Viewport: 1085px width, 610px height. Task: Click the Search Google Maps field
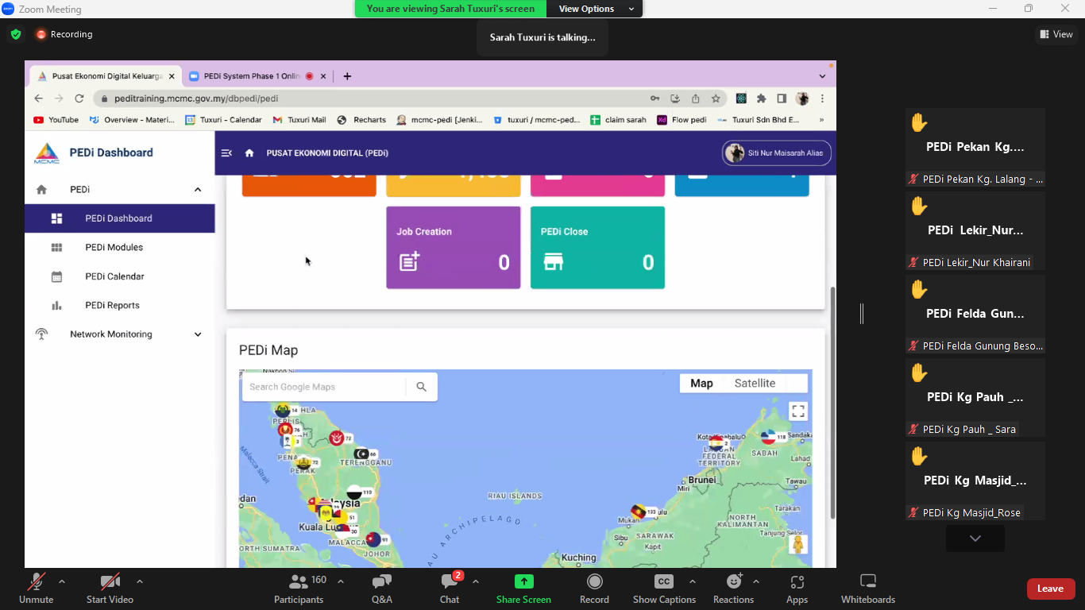324,387
